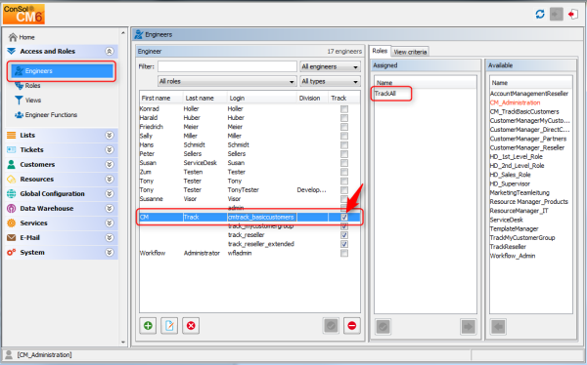Select TrackAll in Assigned roles
This screenshot has height=365, width=587.
click(385, 94)
